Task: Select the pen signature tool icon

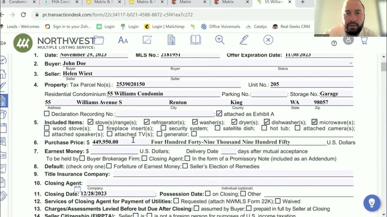Action: coord(244,40)
